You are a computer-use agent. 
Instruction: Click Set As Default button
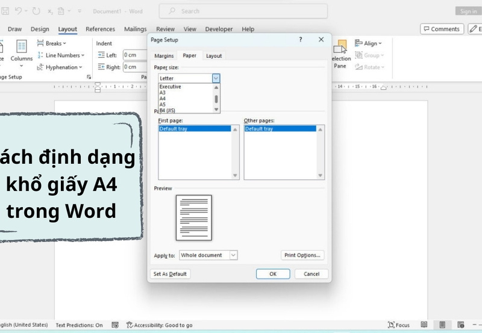[170, 274]
